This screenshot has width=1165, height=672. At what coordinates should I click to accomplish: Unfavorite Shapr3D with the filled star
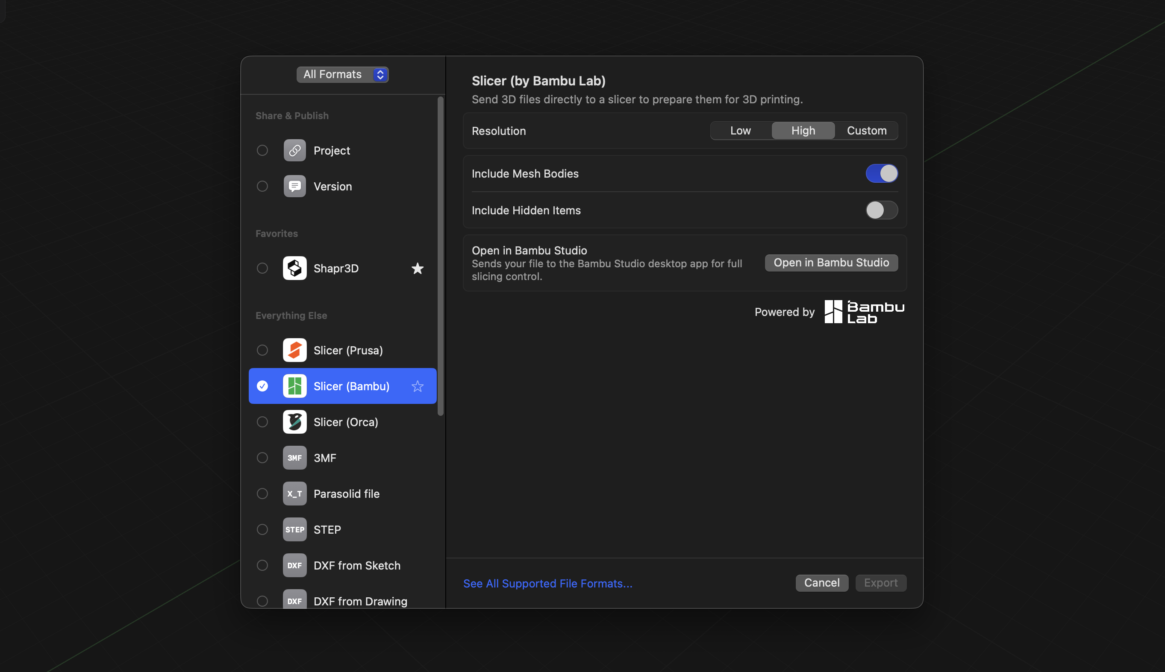(418, 268)
